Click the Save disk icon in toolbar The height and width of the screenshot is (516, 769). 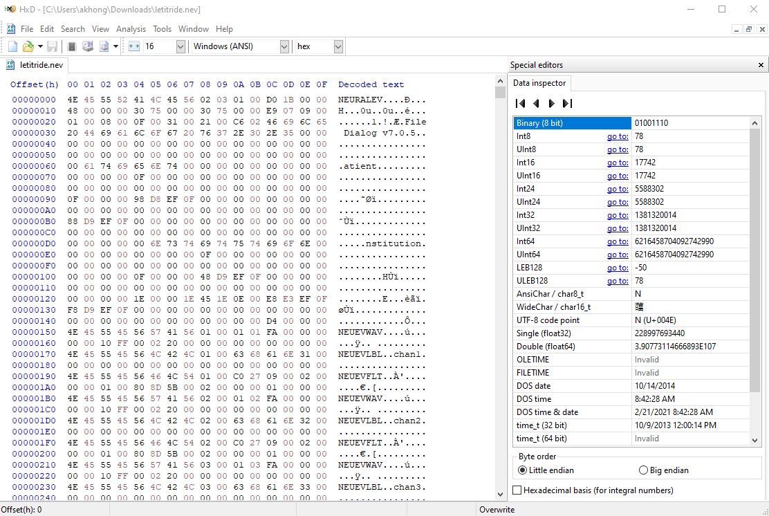click(x=52, y=46)
